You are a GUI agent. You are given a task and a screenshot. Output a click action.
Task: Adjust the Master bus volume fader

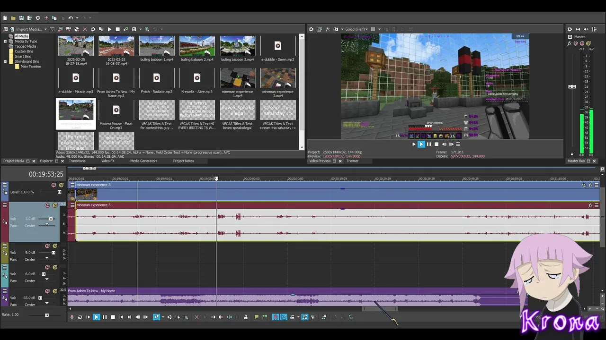[x=572, y=87]
